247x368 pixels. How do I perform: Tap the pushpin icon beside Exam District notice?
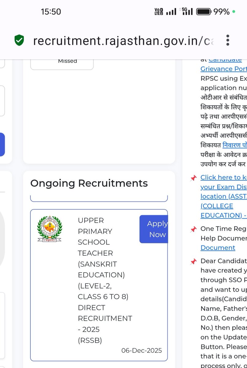pos(193,178)
